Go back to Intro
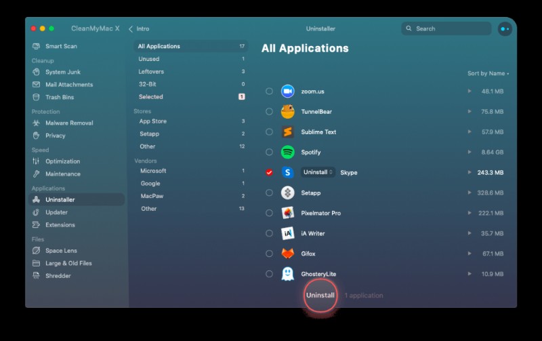The width and height of the screenshot is (542, 341). [139, 28]
